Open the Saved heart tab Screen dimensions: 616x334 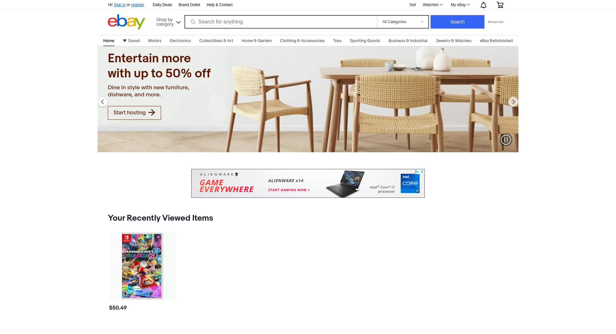(x=131, y=41)
